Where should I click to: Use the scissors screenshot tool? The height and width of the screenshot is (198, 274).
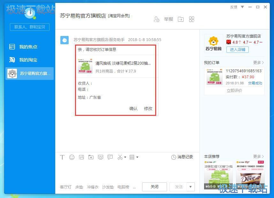120,157
